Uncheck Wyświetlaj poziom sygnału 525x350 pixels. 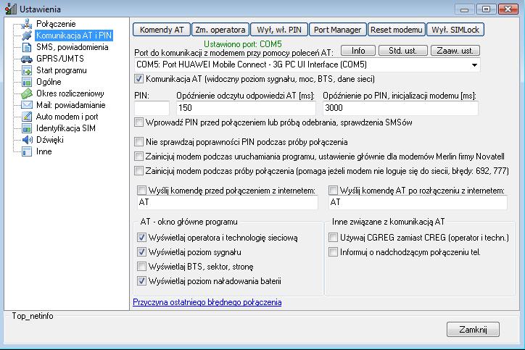(x=141, y=251)
